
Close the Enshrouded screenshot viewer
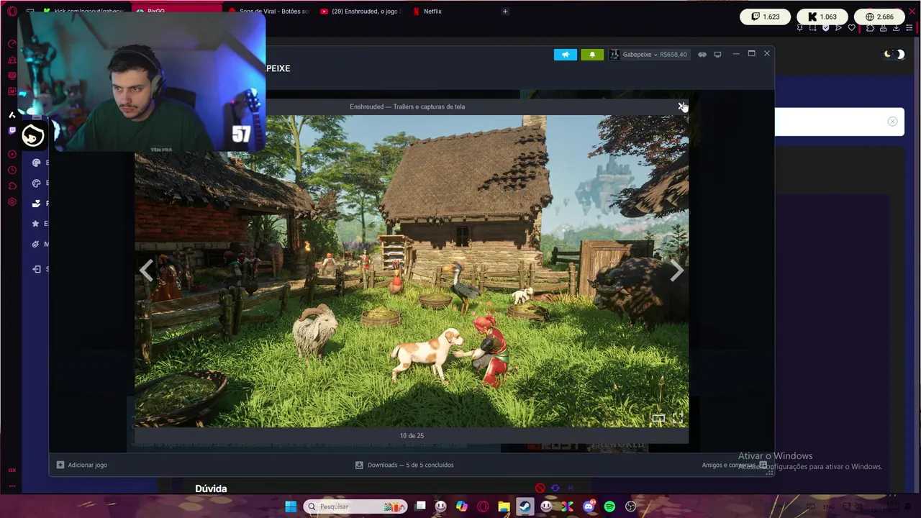tap(681, 106)
